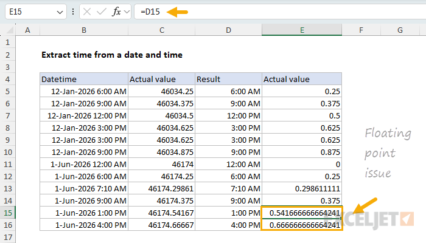The image size is (426, 243).
Task: Click result cell '12:00 AM'
Action: 228,165
